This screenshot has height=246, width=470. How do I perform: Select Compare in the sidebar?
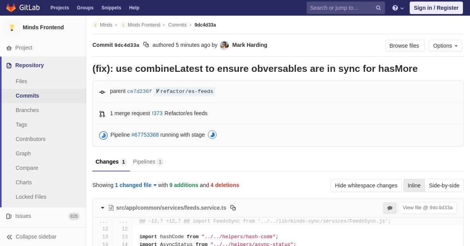click(44, 168)
